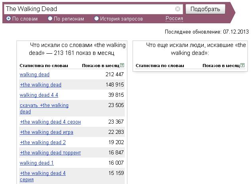Open the "Россия" region selector
This screenshot has width=252, height=184.
tap(174, 19)
